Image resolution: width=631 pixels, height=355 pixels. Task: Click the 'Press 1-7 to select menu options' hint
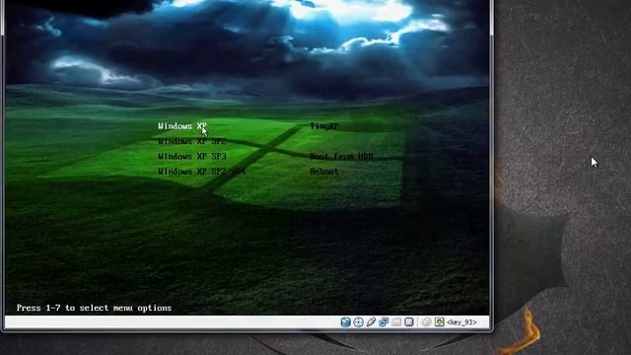(95, 308)
